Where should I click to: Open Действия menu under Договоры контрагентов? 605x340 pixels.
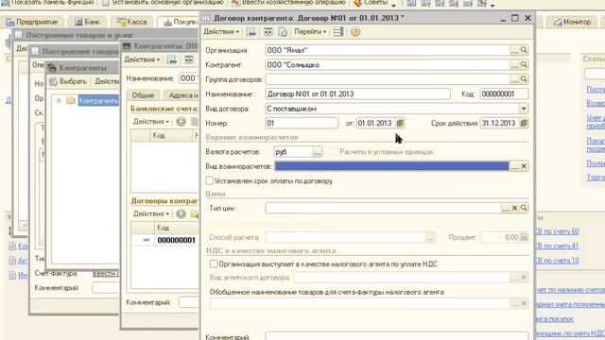pos(151,213)
